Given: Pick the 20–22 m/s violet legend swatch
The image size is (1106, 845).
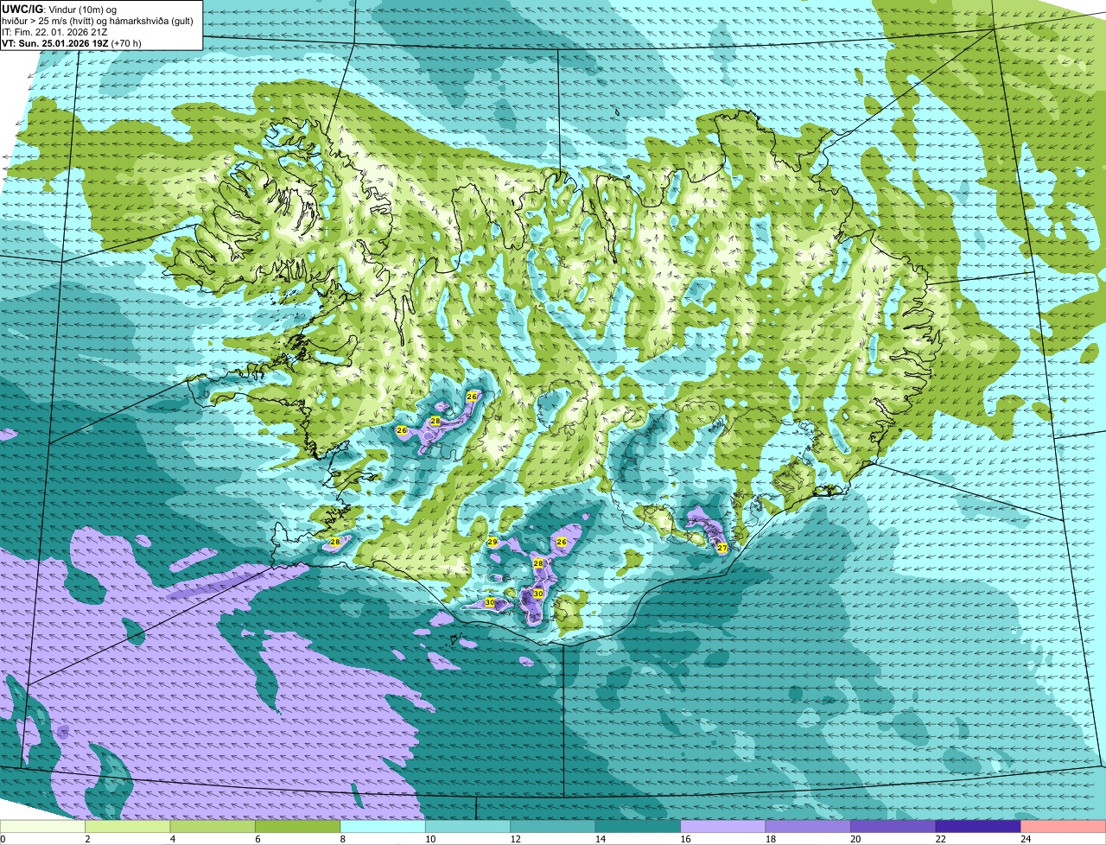Looking at the screenshot, I should click(893, 826).
